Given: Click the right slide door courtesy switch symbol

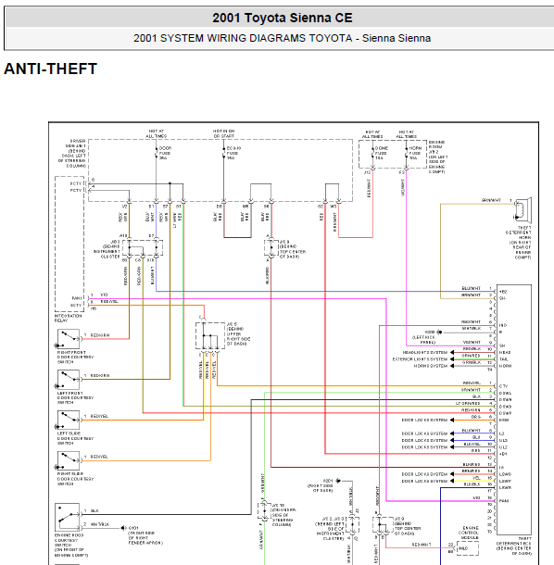Looking at the screenshot, I should coord(69,460).
